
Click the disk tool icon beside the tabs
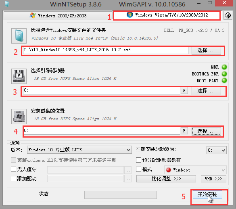[x=228, y=15]
